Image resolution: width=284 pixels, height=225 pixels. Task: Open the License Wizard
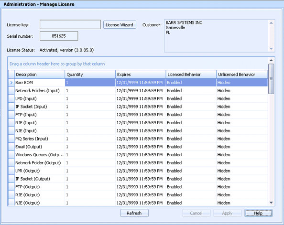[120, 25]
